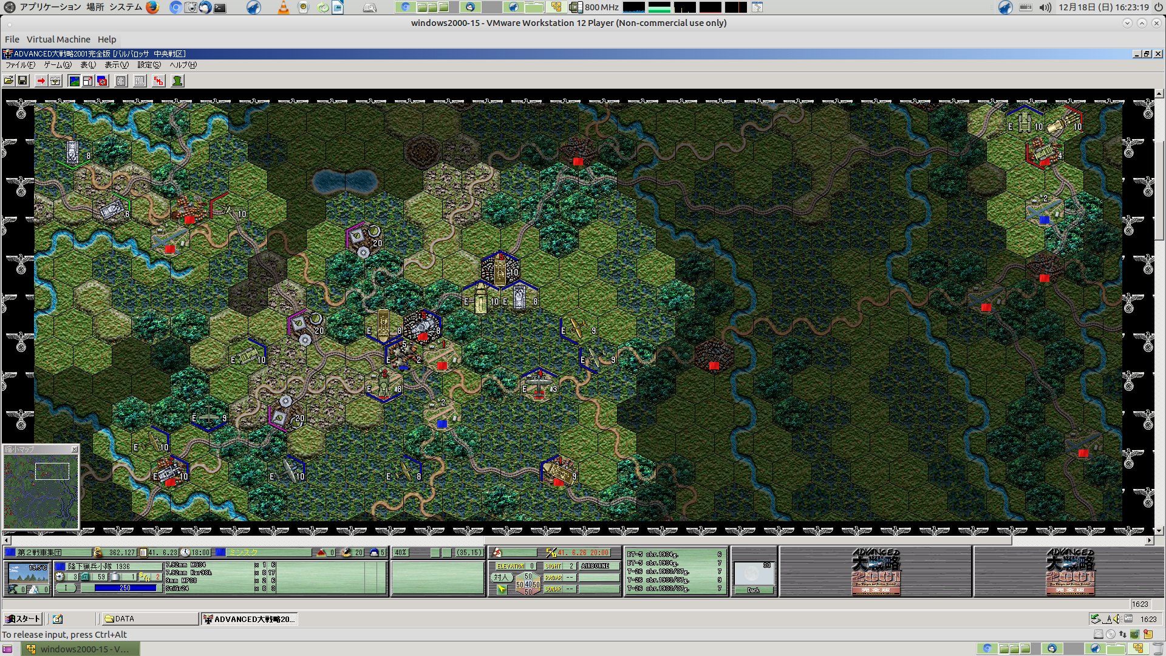The height and width of the screenshot is (656, 1166).
Task: Switch to the DATA folder taskbar button
Action: click(x=149, y=619)
